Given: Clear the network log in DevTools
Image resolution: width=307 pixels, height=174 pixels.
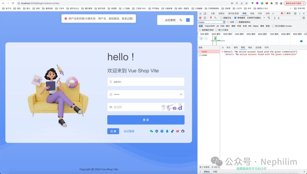Looking at the screenshot, I should [205, 18].
